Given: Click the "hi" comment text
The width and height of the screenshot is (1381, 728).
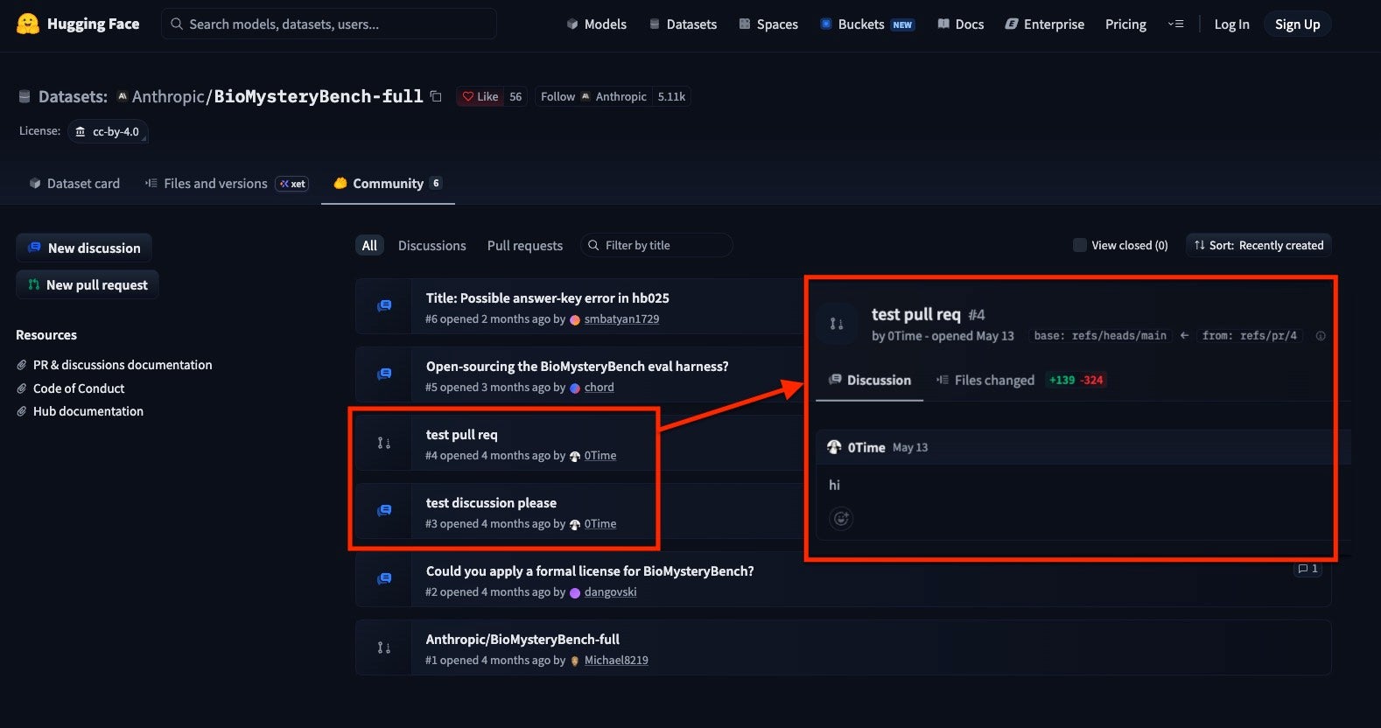Looking at the screenshot, I should click(834, 485).
